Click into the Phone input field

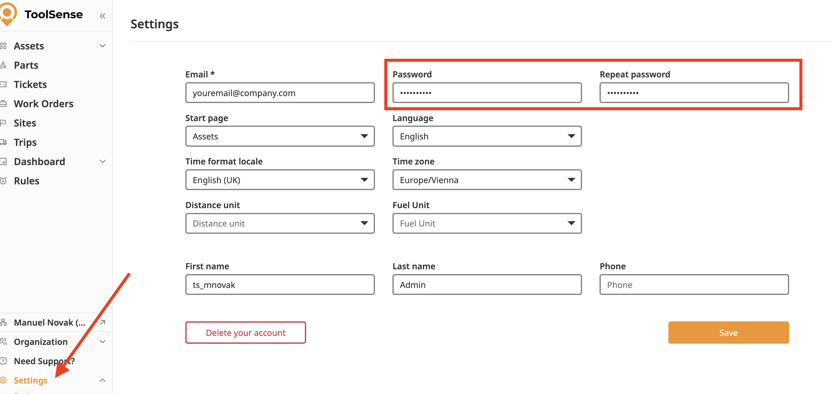[694, 284]
